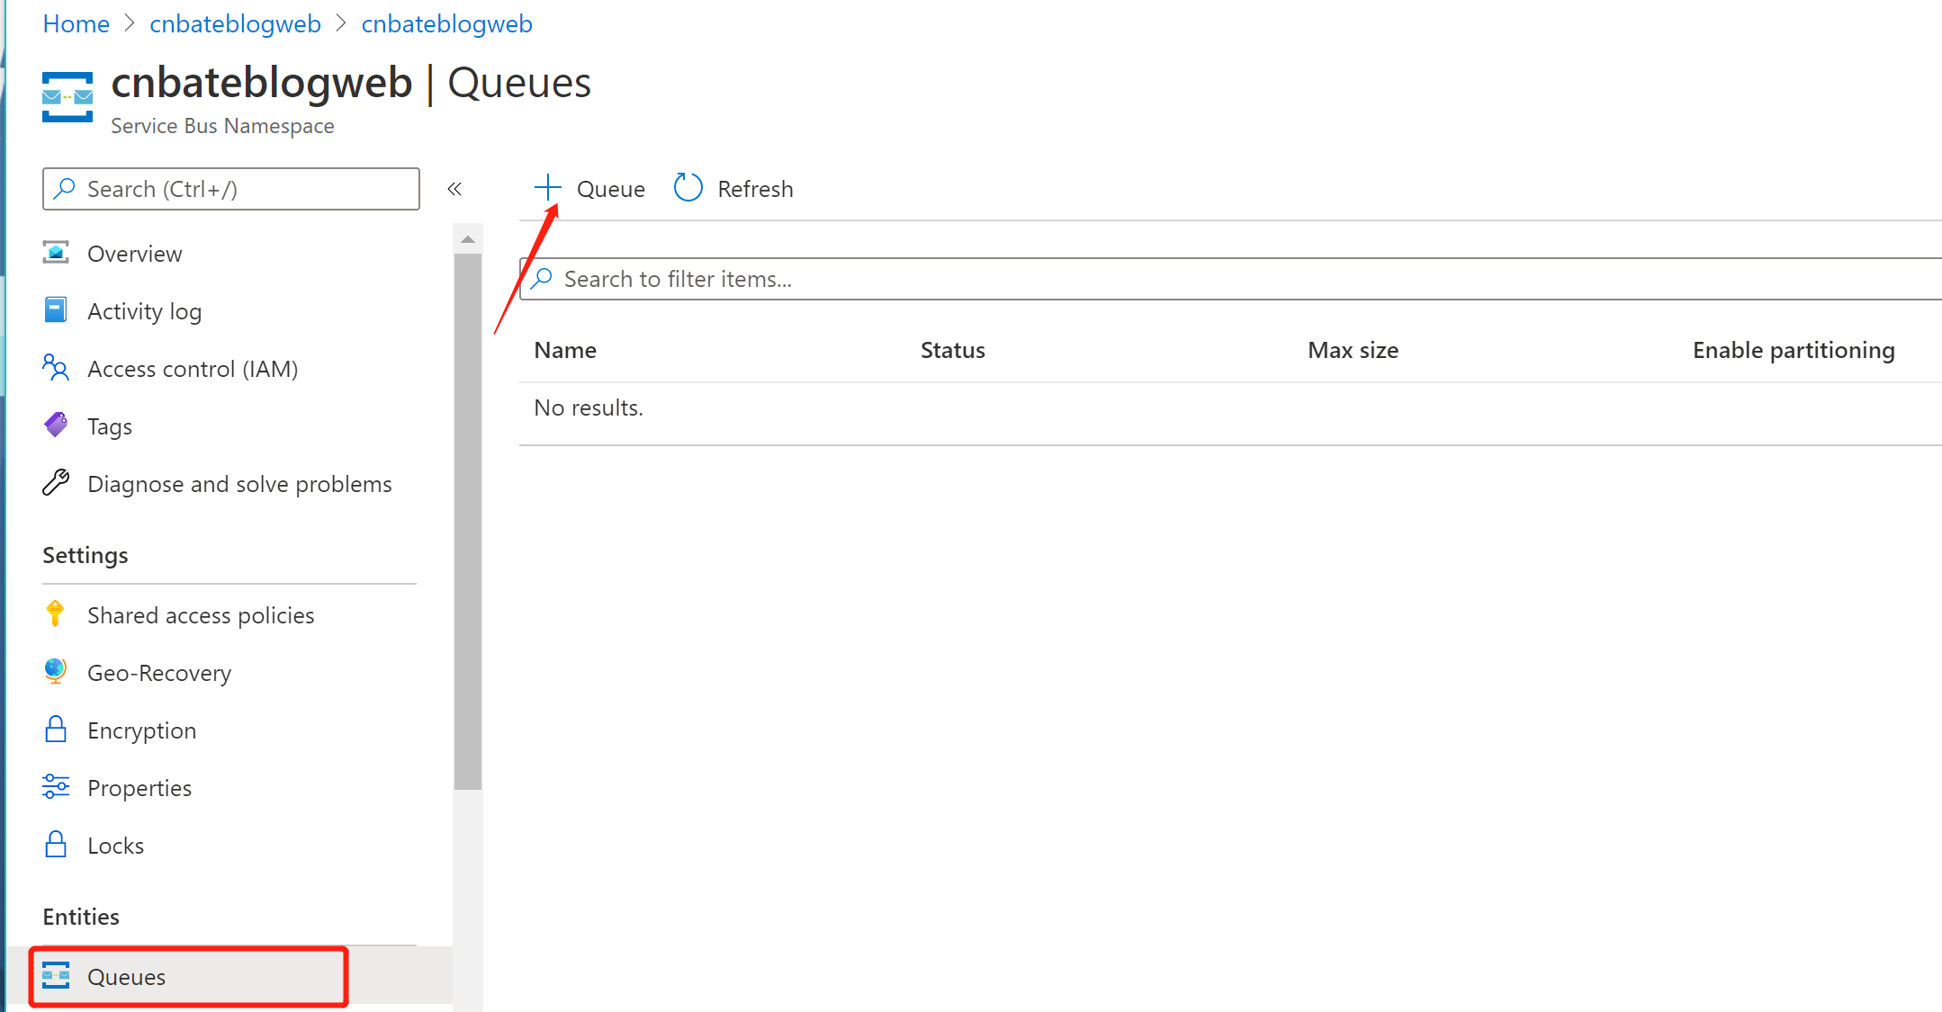The image size is (1942, 1012).
Task: Click the Access control people icon
Action: (56, 368)
